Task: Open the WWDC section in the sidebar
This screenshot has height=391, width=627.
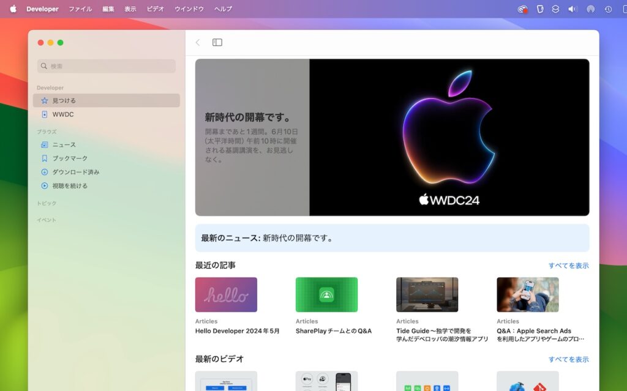Action: [x=64, y=114]
